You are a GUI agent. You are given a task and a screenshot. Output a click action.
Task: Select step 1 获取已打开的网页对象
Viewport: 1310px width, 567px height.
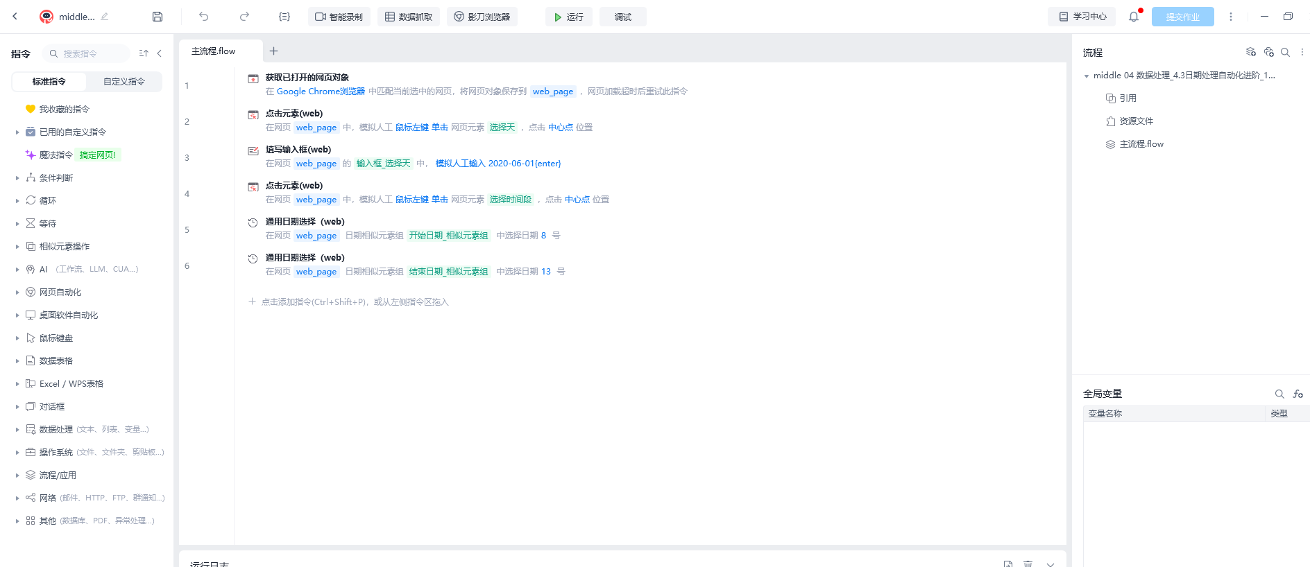click(307, 78)
